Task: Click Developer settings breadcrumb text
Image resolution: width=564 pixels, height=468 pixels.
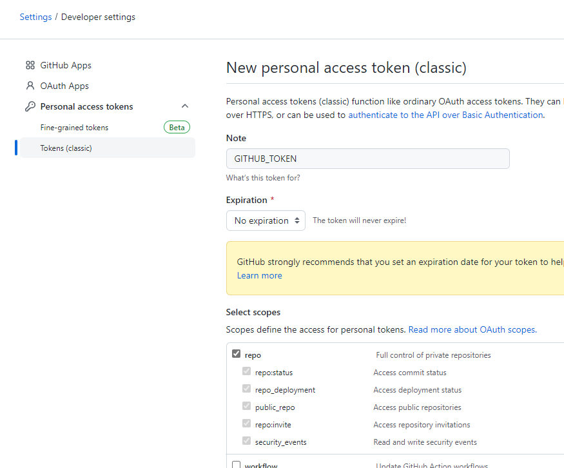Action: coord(98,17)
